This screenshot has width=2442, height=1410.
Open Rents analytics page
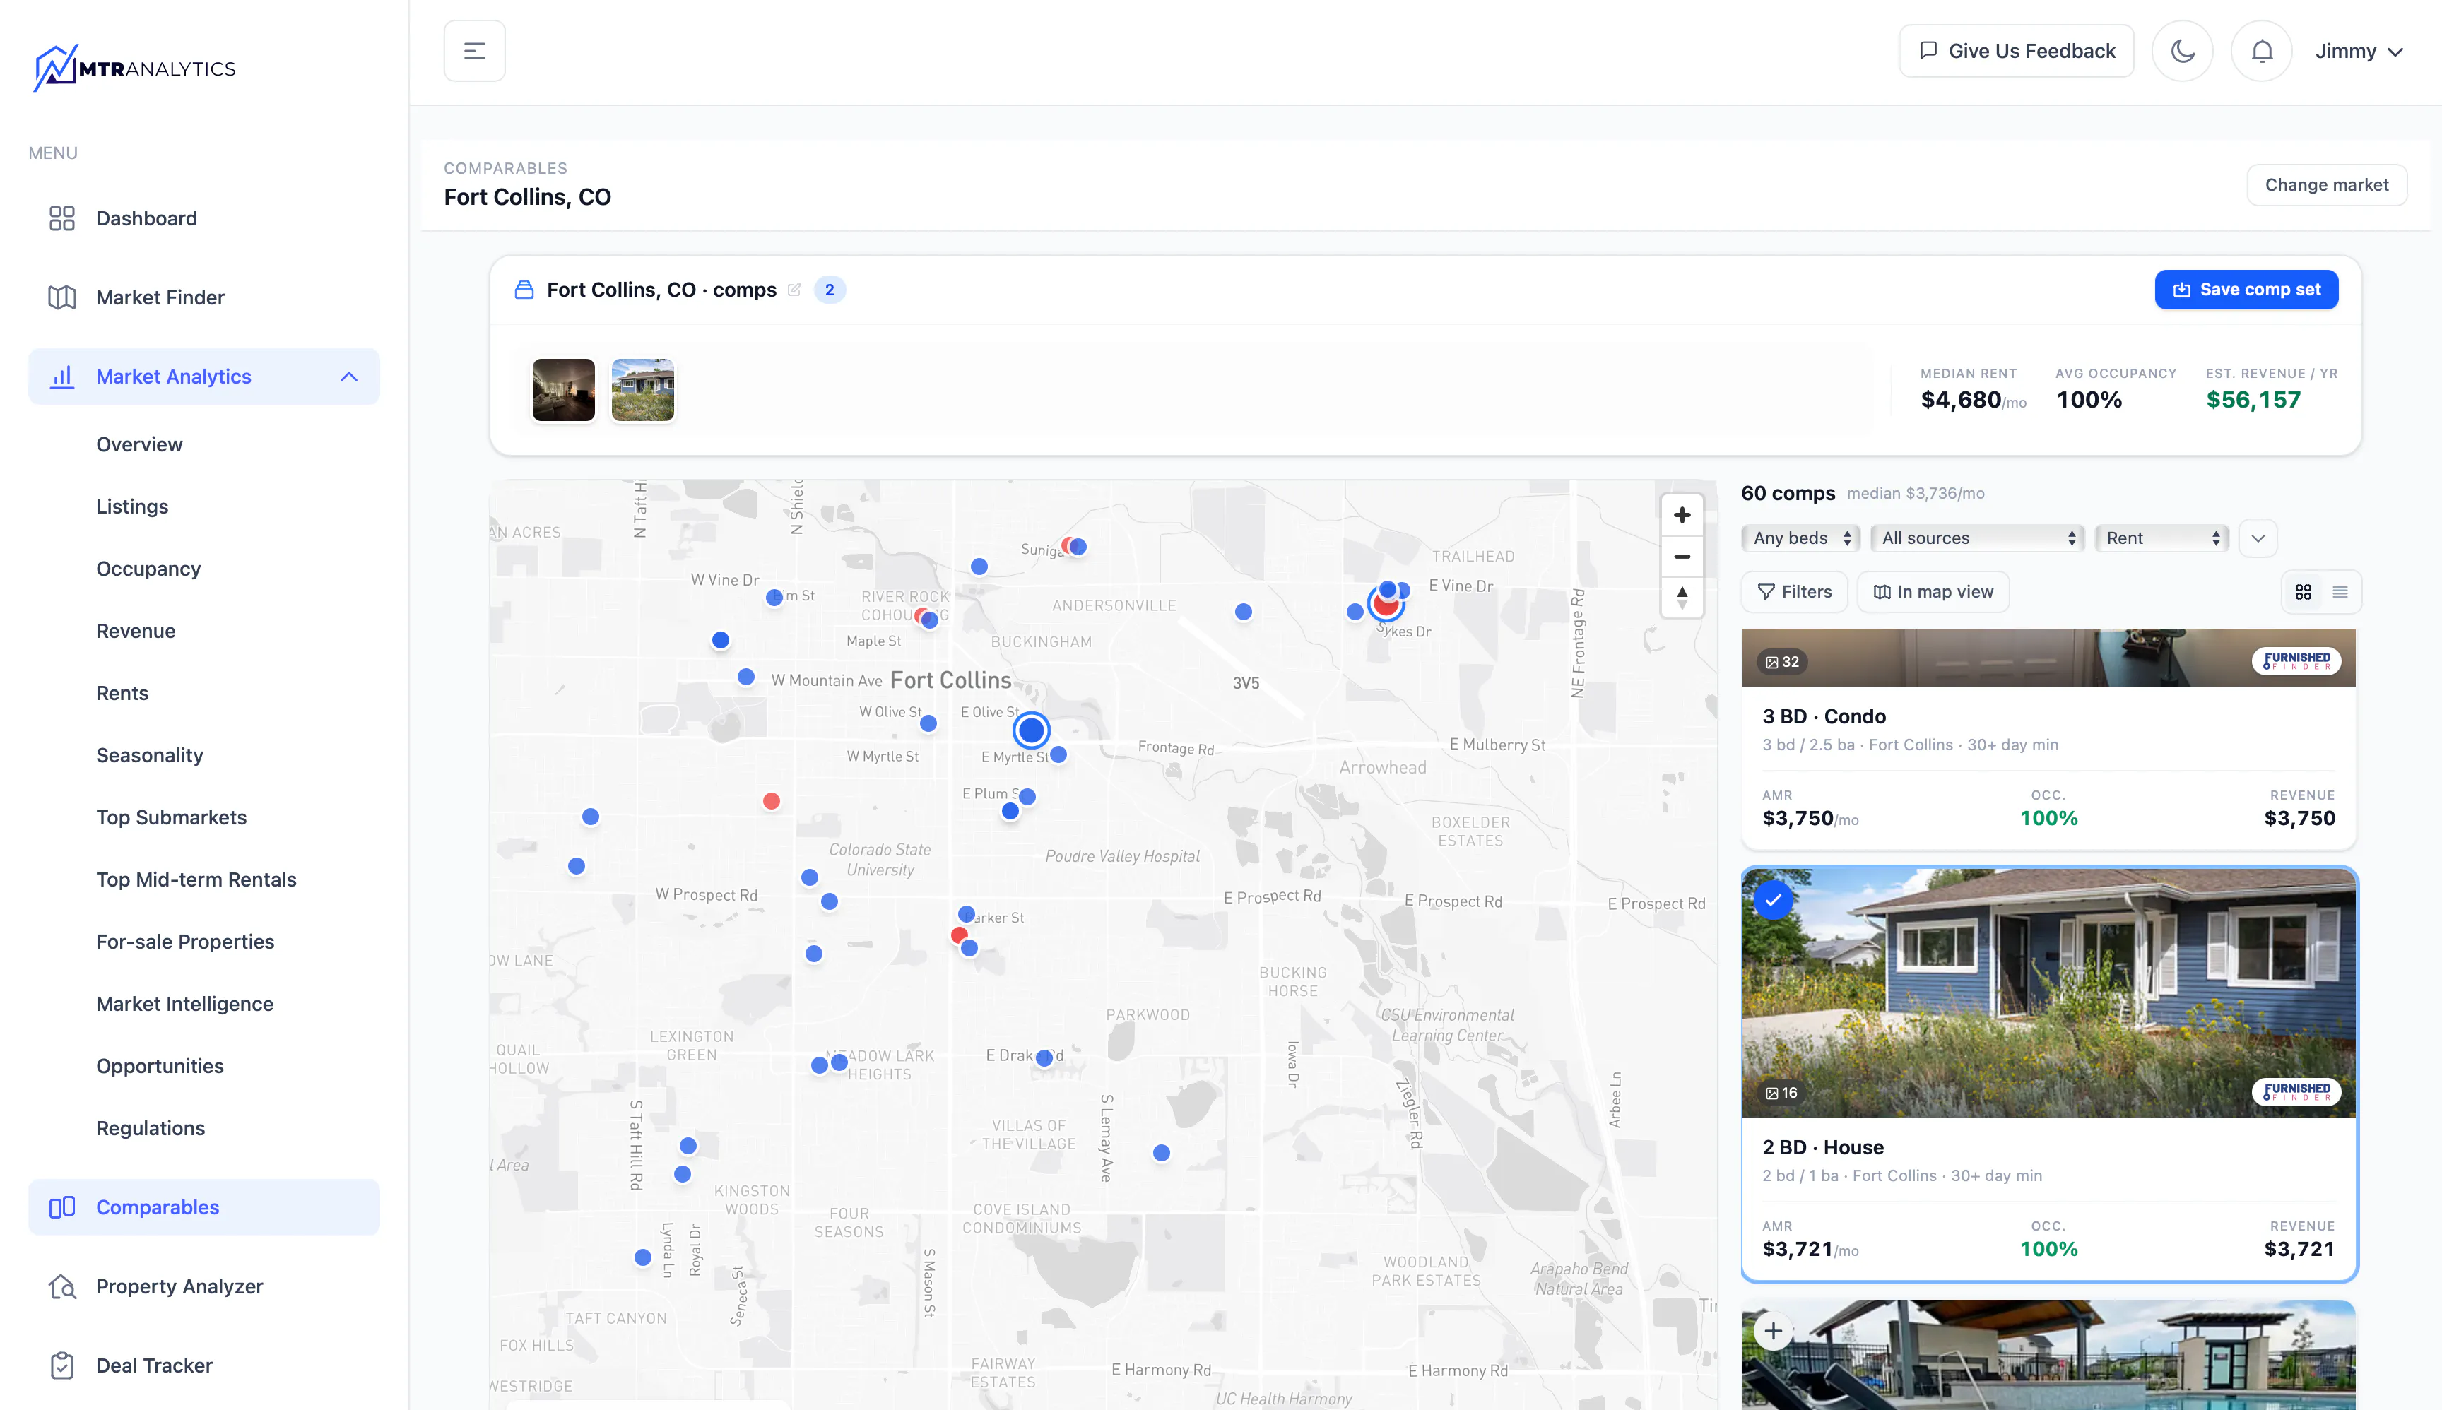tap(122, 694)
